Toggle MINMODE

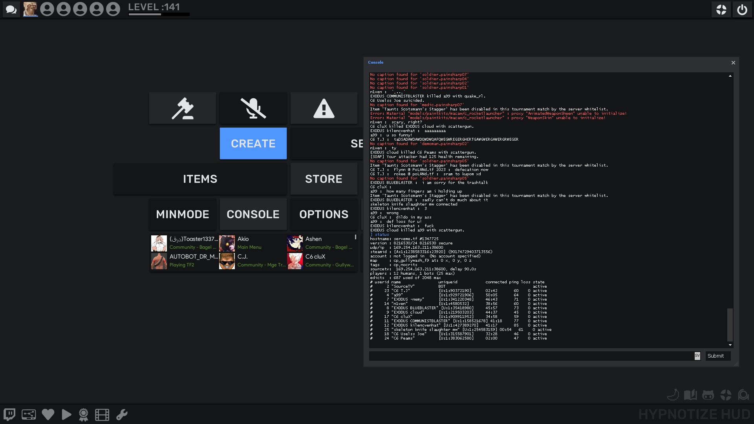pos(183,214)
